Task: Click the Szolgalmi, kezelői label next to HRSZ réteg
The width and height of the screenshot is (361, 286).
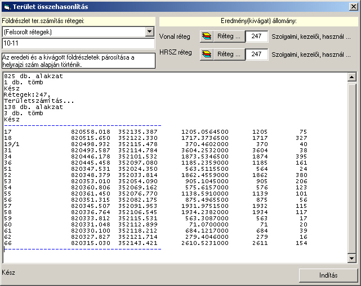Action: point(311,55)
